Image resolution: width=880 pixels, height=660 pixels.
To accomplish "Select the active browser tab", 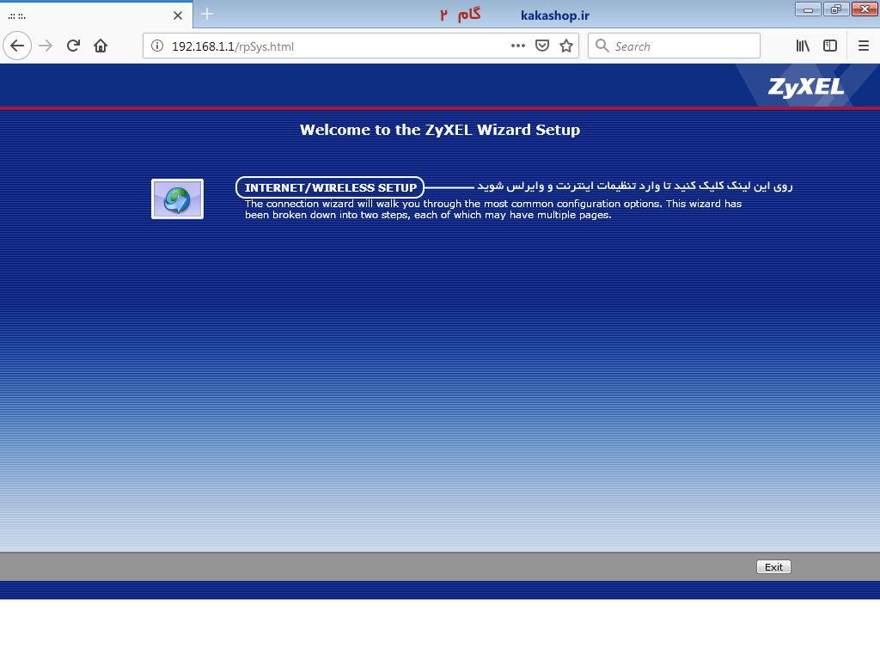I will click(96, 15).
